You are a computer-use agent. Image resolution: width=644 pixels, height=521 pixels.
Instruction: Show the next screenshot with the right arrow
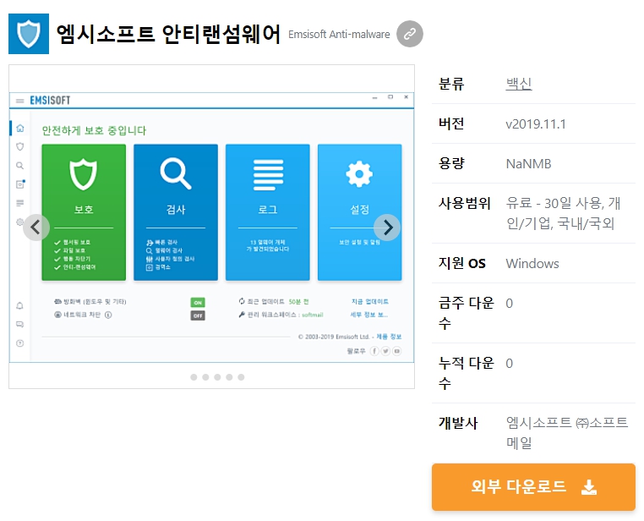click(387, 228)
